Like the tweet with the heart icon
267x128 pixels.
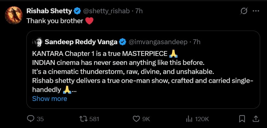(x=137, y=119)
